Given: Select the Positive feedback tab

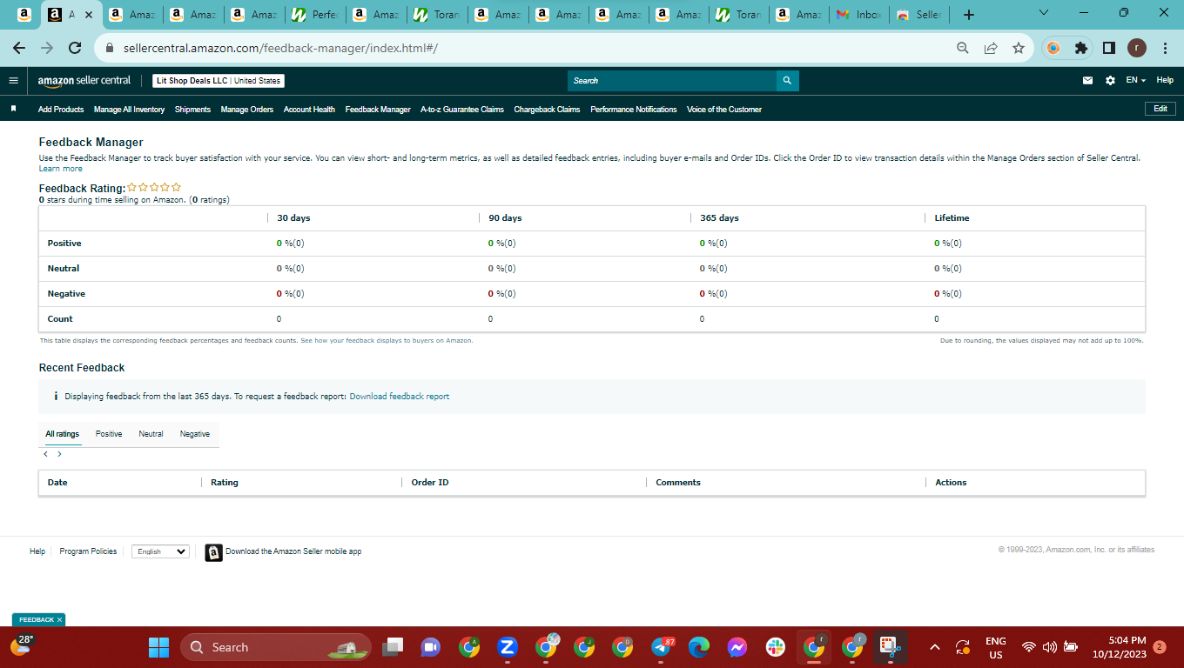Looking at the screenshot, I should point(109,434).
